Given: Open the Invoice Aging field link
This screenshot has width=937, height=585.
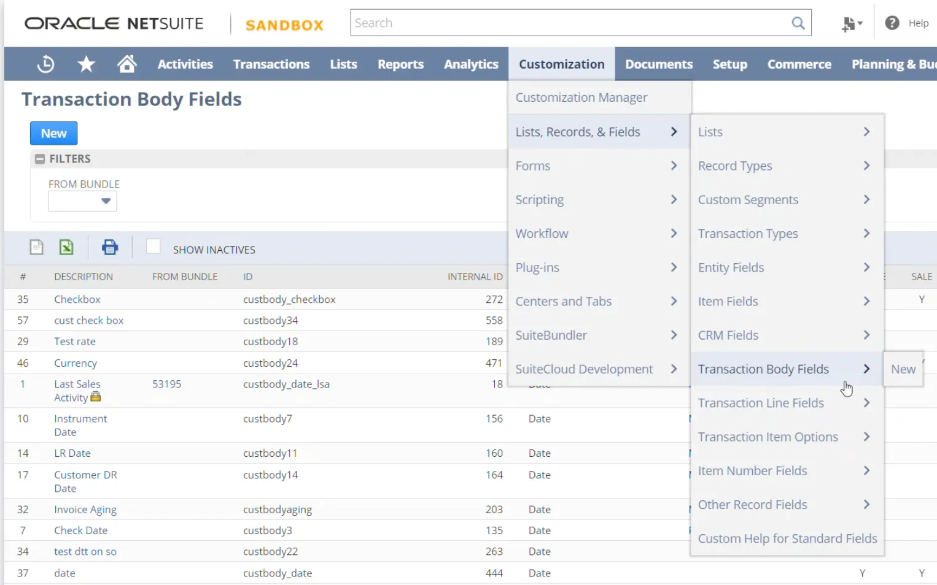Looking at the screenshot, I should coord(85,510).
